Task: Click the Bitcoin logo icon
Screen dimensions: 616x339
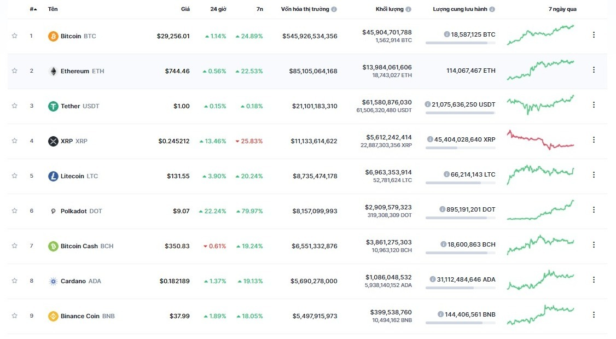Action: tap(53, 36)
